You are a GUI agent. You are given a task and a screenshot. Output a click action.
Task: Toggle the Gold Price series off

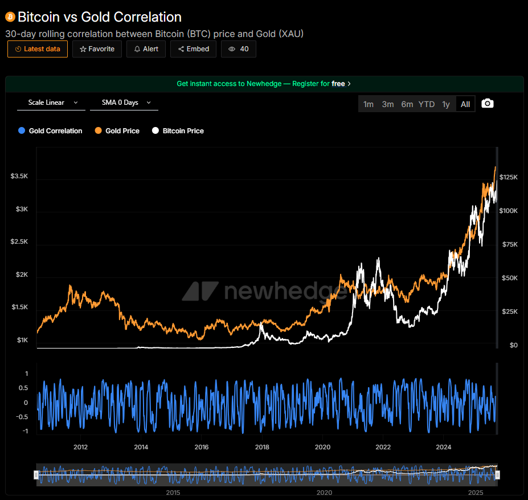tap(117, 130)
